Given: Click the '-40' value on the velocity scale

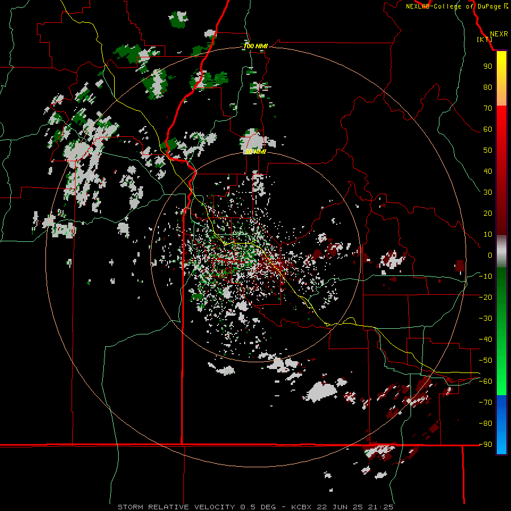Looking at the screenshot, I should click(485, 340).
